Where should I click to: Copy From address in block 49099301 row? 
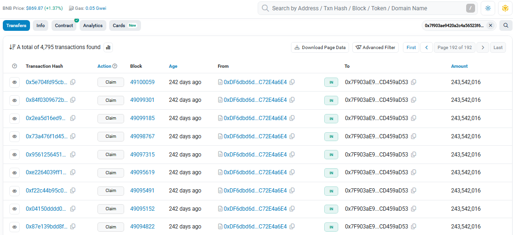tap(292, 100)
